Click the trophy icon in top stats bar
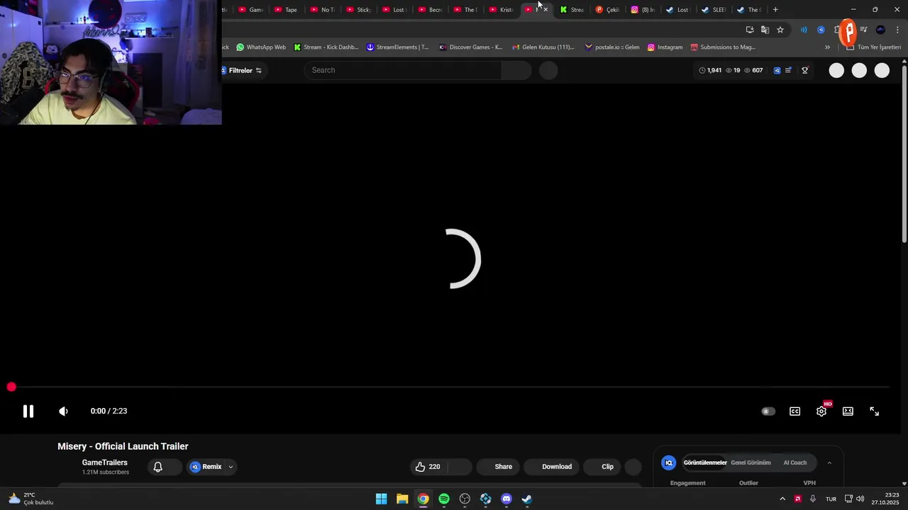 pos(804,70)
